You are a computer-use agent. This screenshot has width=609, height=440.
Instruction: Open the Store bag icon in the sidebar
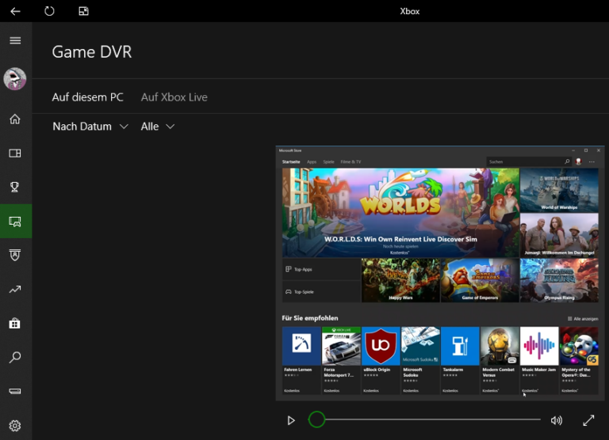point(16,323)
